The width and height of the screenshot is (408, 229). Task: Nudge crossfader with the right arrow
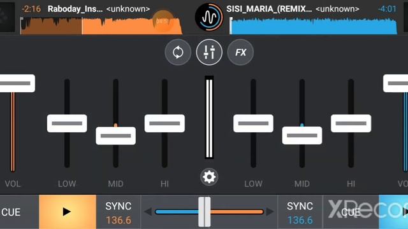[270, 212]
